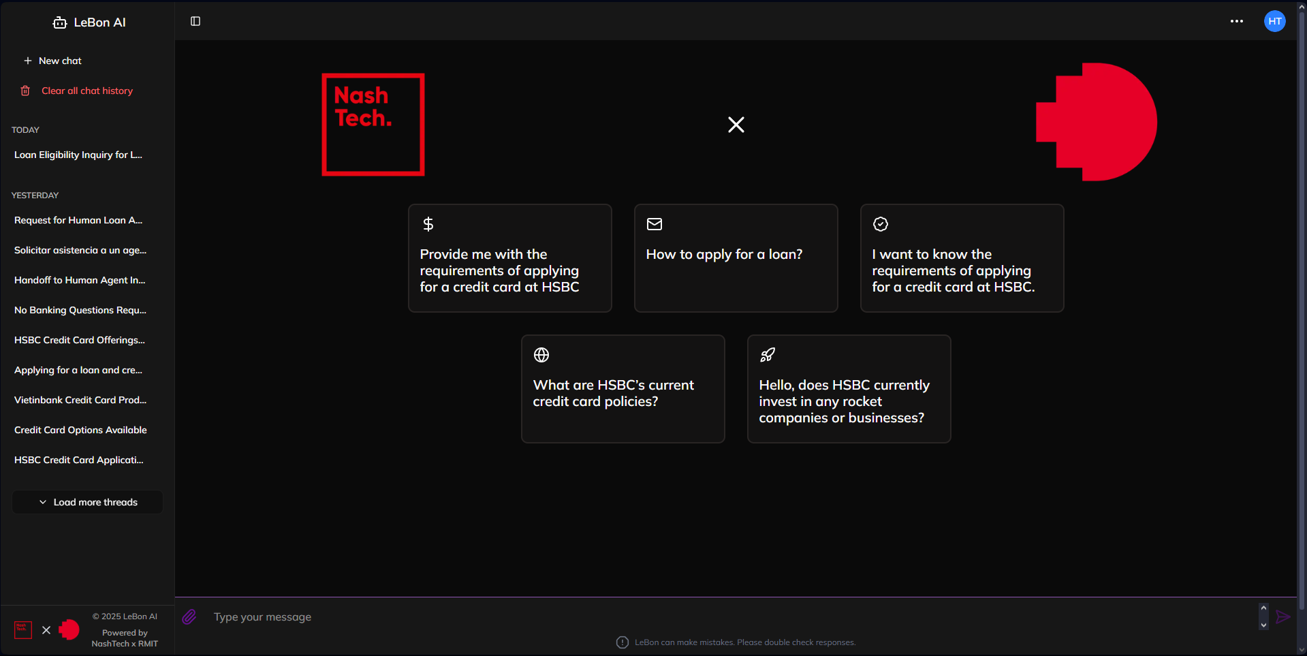Click the trash icon to clear history
Image resolution: width=1307 pixels, height=656 pixels.
25,91
